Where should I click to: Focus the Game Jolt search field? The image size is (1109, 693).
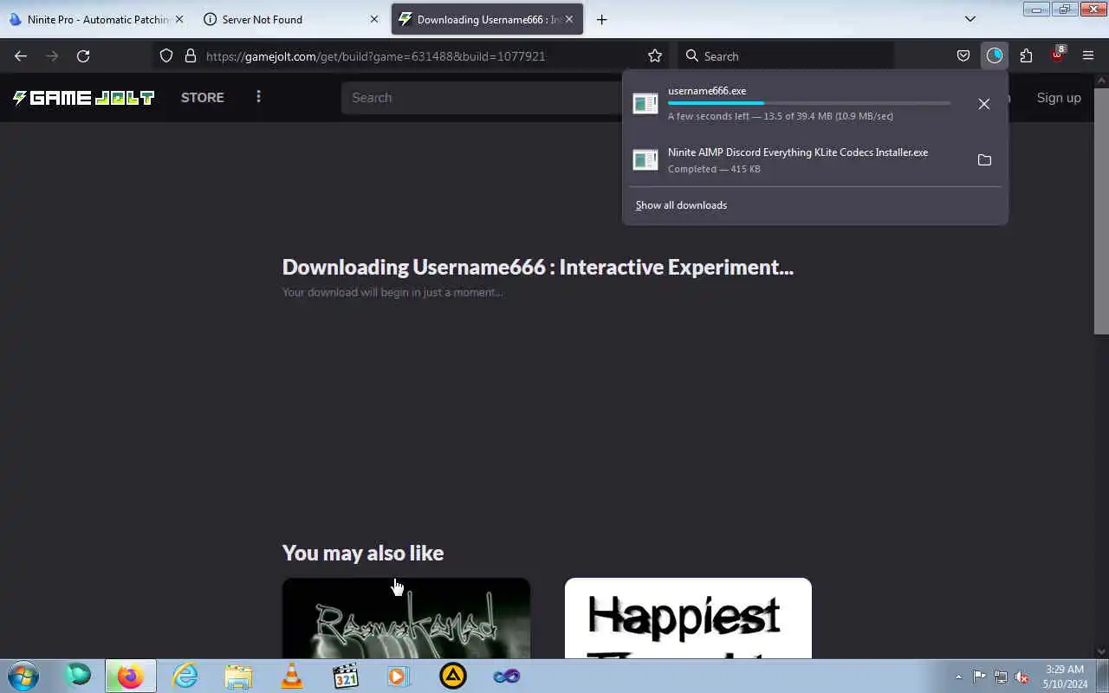[x=482, y=98]
